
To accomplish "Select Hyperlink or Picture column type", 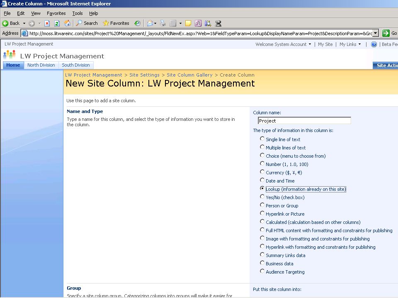I will pyautogui.click(x=262, y=214).
